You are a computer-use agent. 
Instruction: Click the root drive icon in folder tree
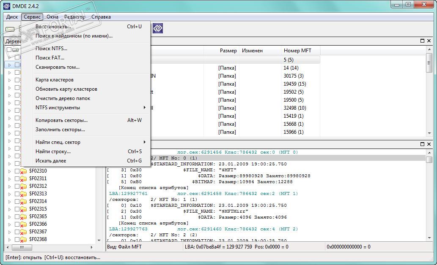click(16, 50)
